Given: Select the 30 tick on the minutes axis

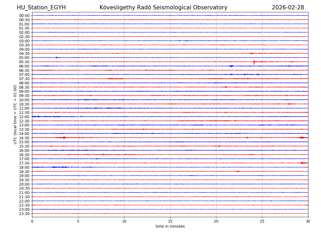Looking at the screenshot, I should [308, 221].
